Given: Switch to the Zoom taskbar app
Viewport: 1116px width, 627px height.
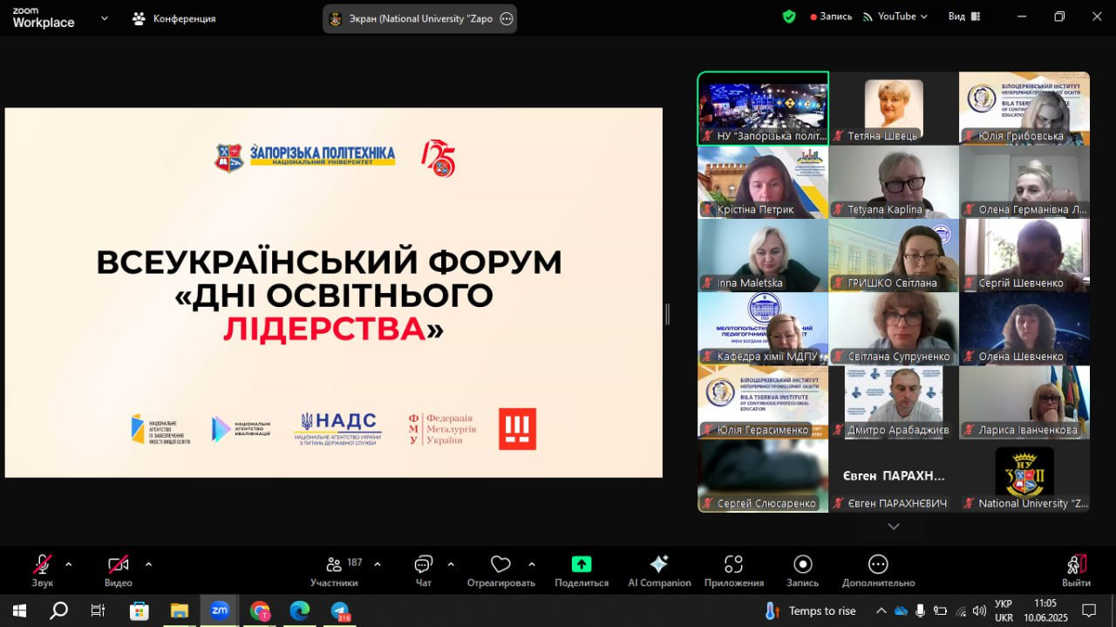Looking at the screenshot, I should pos(220,610).
